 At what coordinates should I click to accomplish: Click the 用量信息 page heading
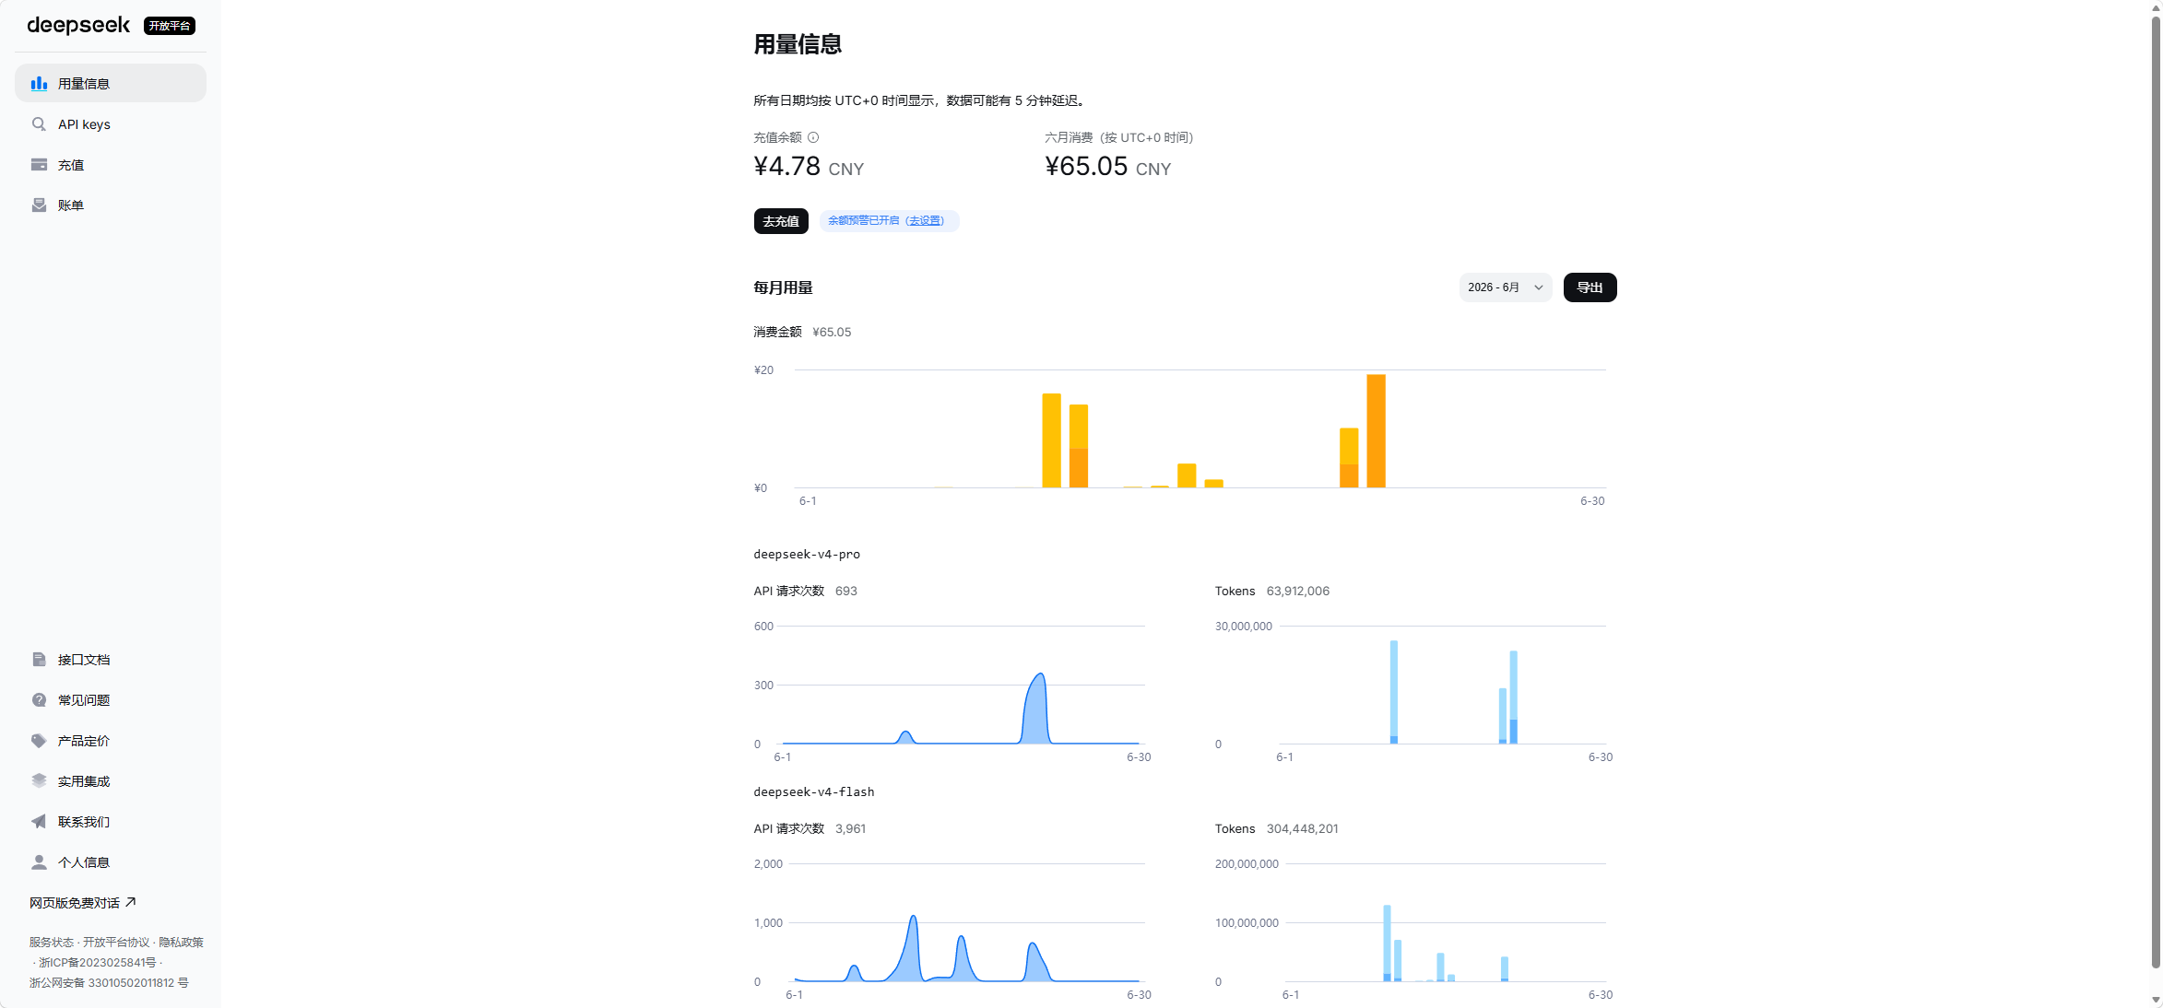pos(798,44)
